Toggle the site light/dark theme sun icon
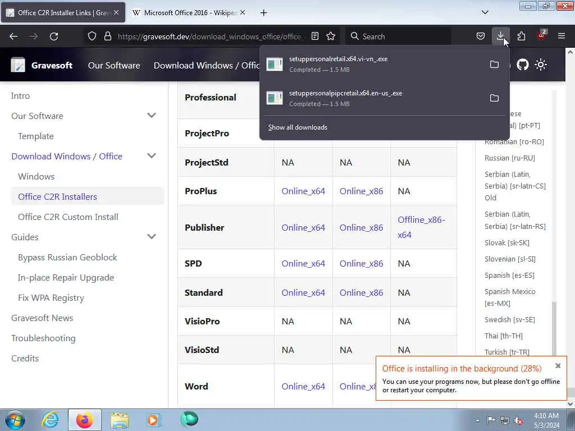 click(541, 65)
